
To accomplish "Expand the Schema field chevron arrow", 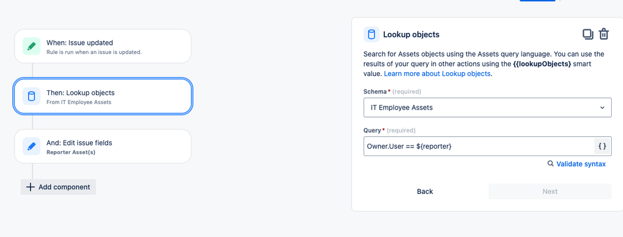I will (602, 108).
